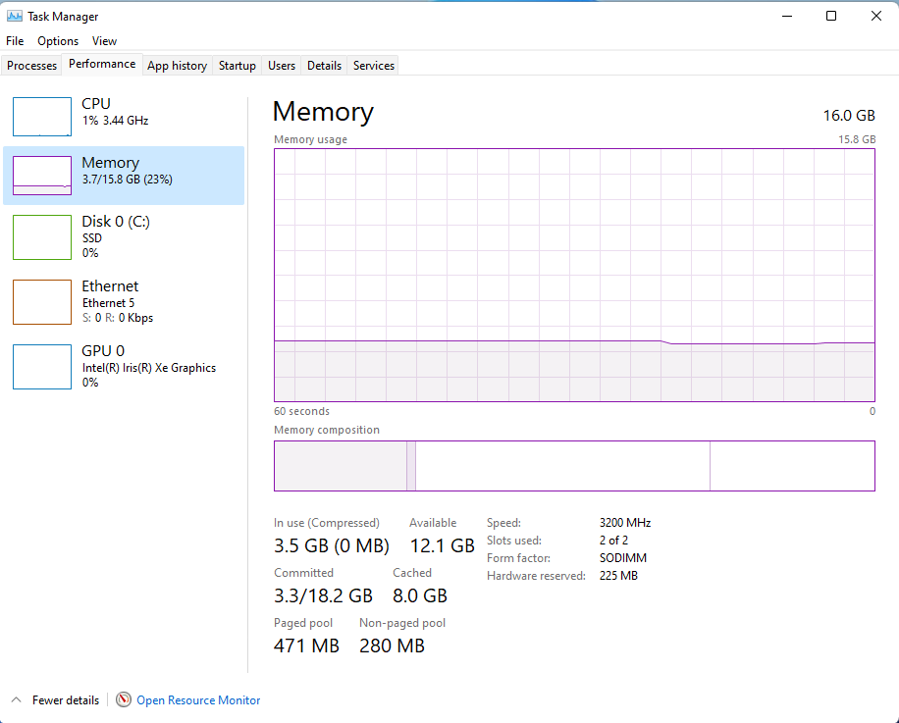Click the '60 seconds' graph axis label
This screenshot has height=723, width=899.
(x=301, y=411)
